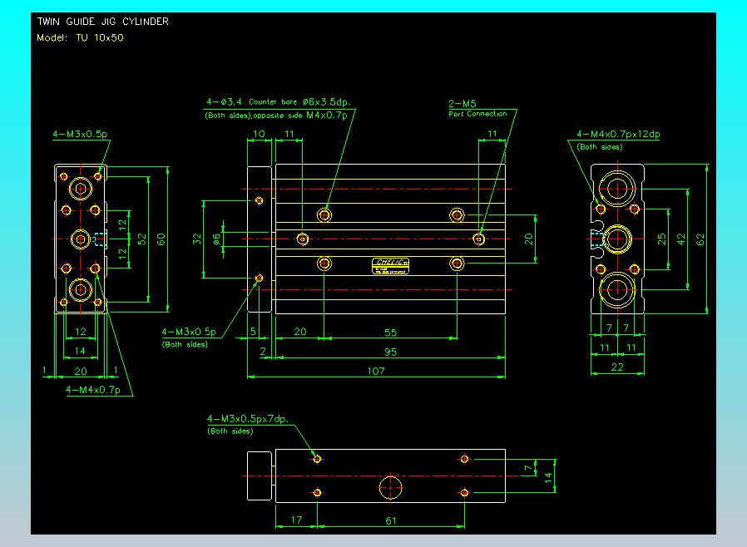The image size is (747, 547).
Task: Select the "4-M4x0.7px12dp" annotation text
Action: (618, 134)
